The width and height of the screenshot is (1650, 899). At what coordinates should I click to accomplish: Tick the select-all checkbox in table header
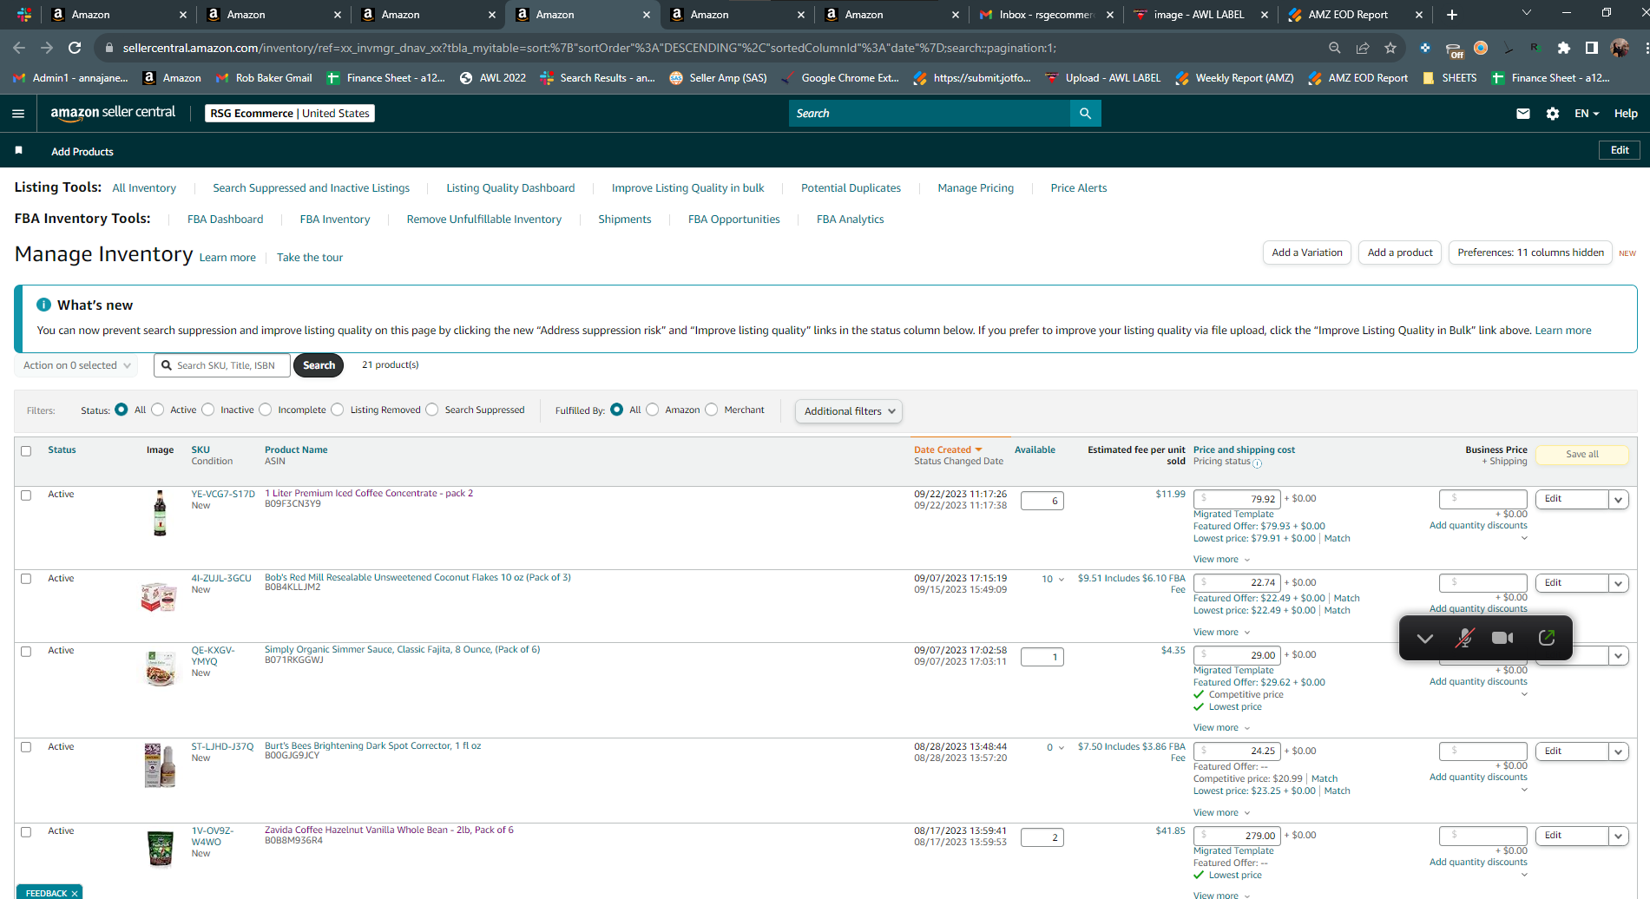(26, 451)
